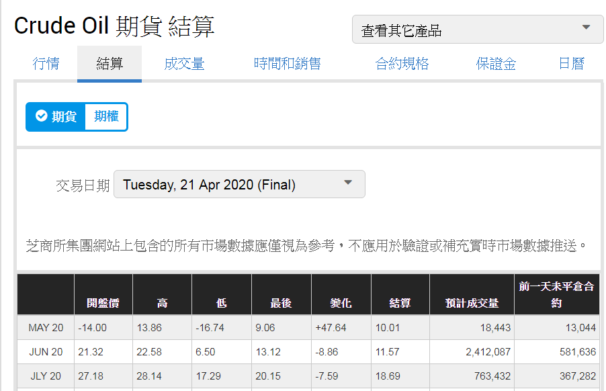
Task: Select the 結算 tab
Action: (x=110, y=64)
